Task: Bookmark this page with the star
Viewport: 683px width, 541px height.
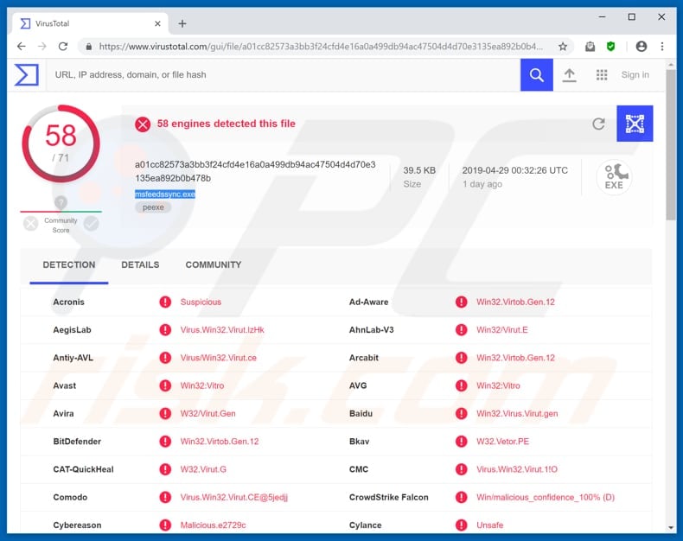Action: click(563, 46)
